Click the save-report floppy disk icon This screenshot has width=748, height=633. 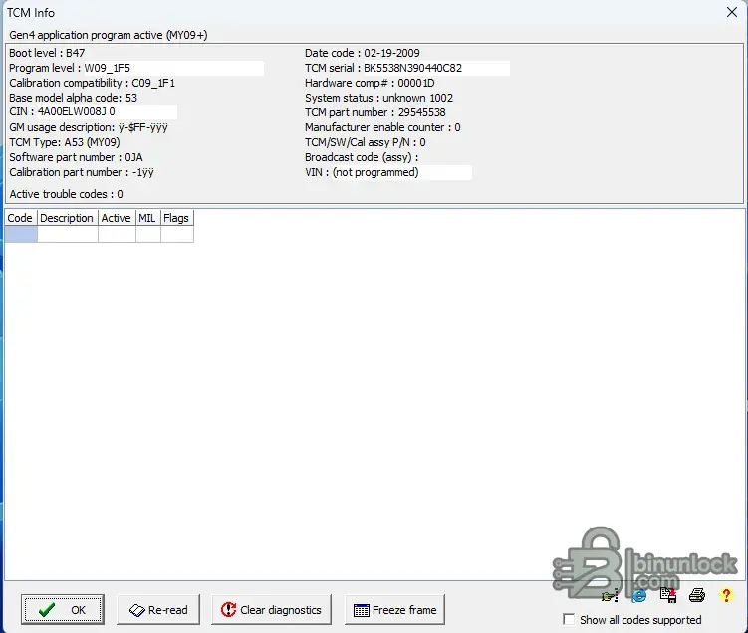(668, 595)
